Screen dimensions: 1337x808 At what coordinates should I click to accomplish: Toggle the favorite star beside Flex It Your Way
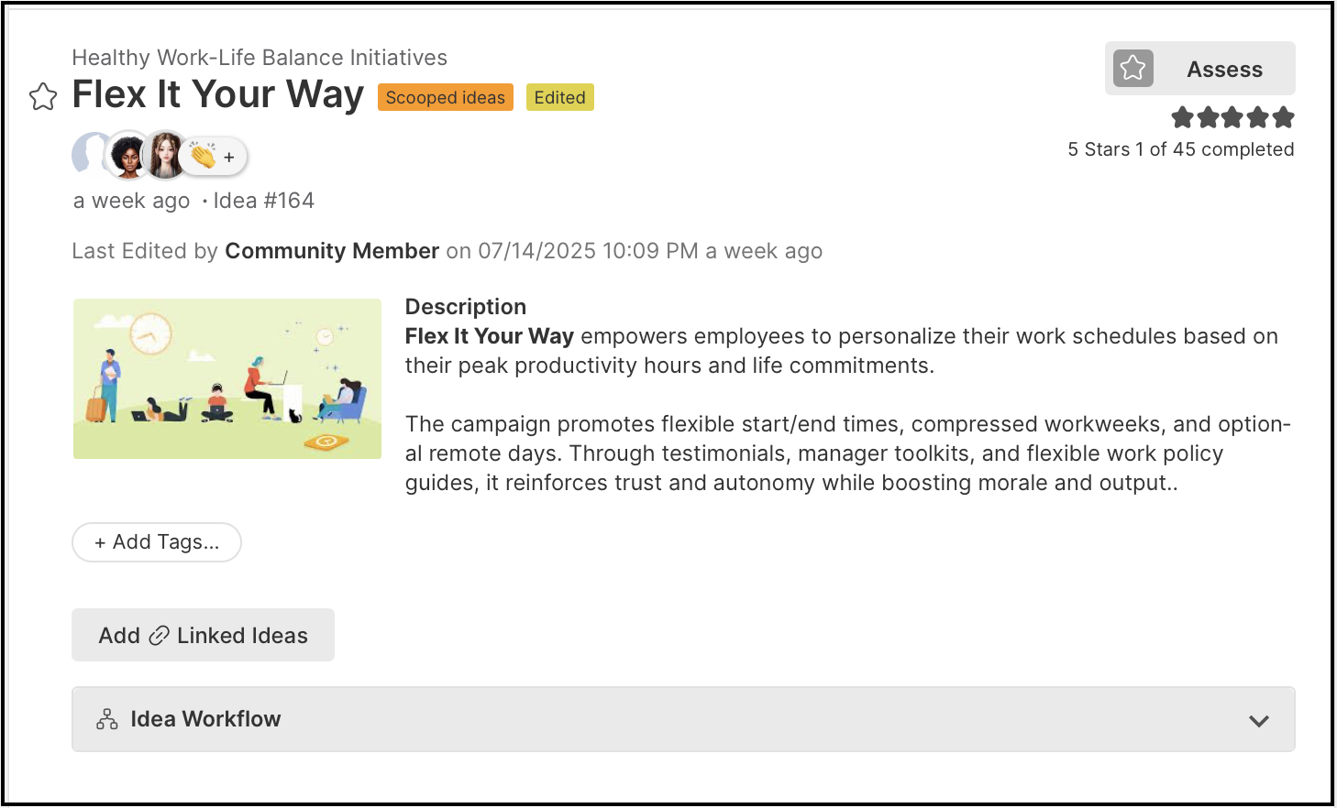point(43,96)
